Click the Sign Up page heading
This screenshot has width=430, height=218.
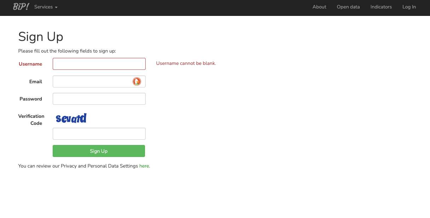[41, 37]
